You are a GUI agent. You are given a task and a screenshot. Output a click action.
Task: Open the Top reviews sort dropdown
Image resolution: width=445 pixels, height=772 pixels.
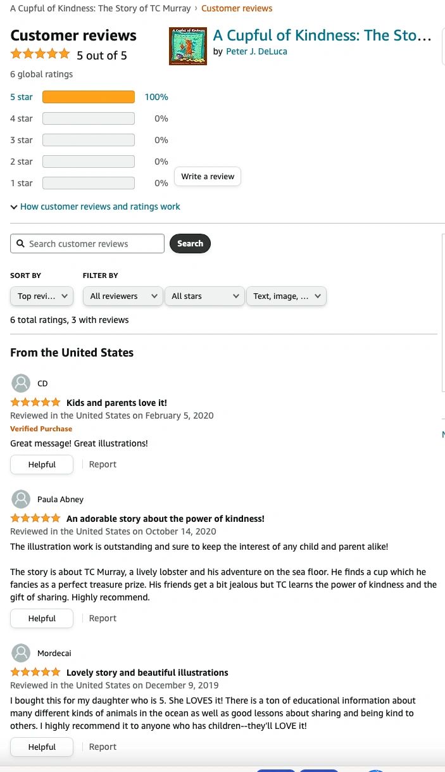point(42,296)
